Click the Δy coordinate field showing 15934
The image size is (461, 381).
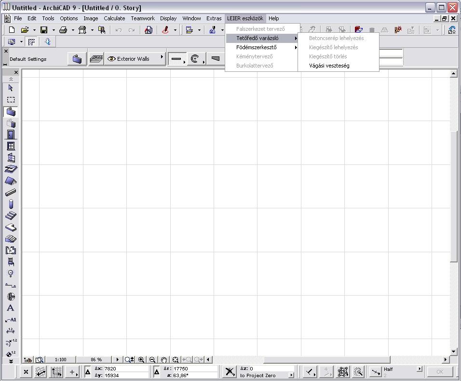coord(126,375)
